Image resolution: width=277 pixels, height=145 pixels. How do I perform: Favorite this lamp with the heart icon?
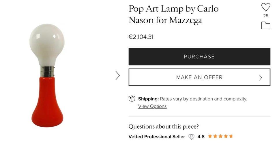[266, 7]
